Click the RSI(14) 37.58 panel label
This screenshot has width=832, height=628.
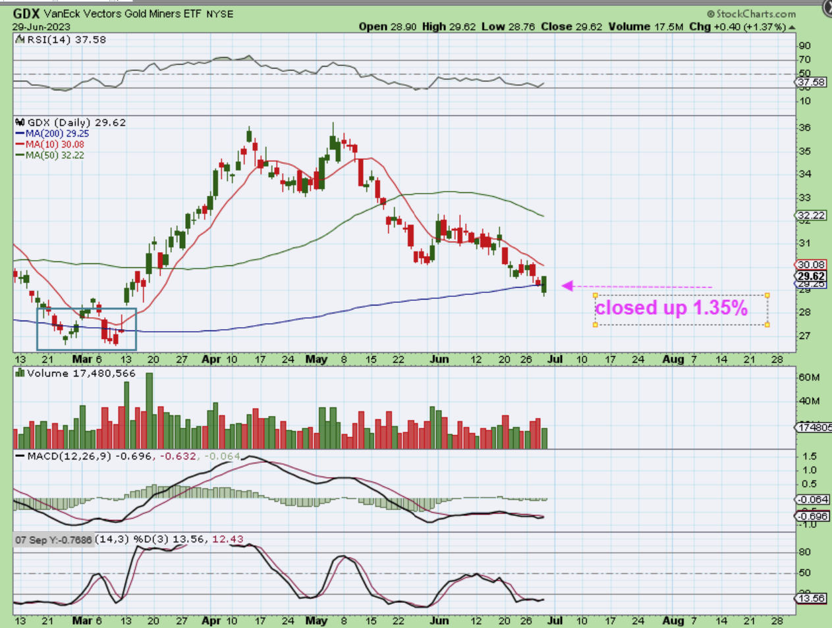point(66,39)
